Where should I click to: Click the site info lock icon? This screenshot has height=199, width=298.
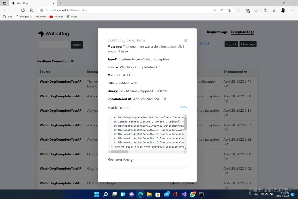(42, 10)
